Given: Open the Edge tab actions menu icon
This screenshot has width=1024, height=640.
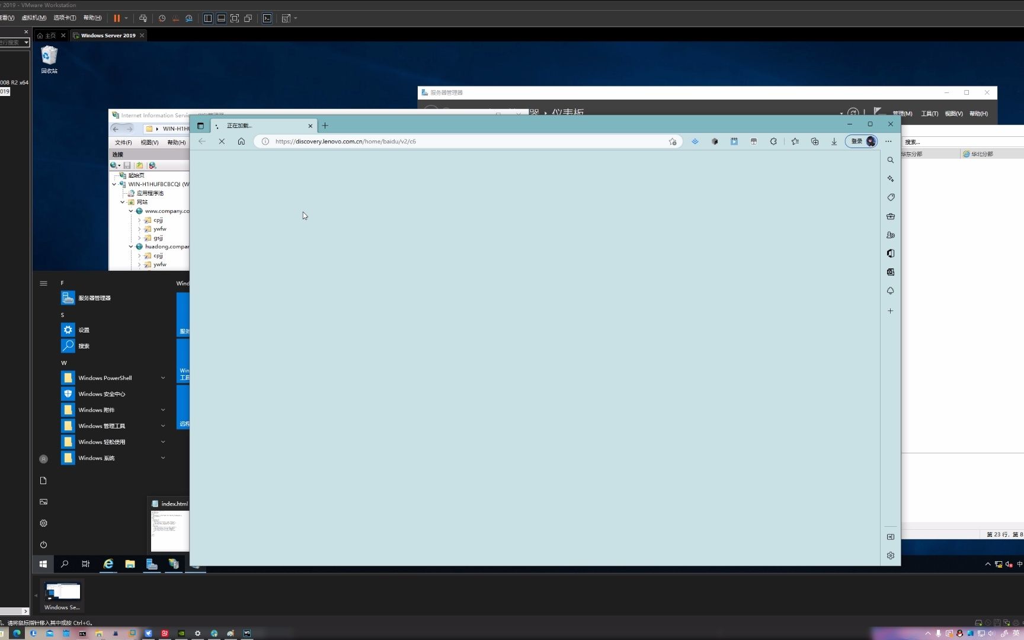Looking at the screenshot, I should [x=200, y=126].
